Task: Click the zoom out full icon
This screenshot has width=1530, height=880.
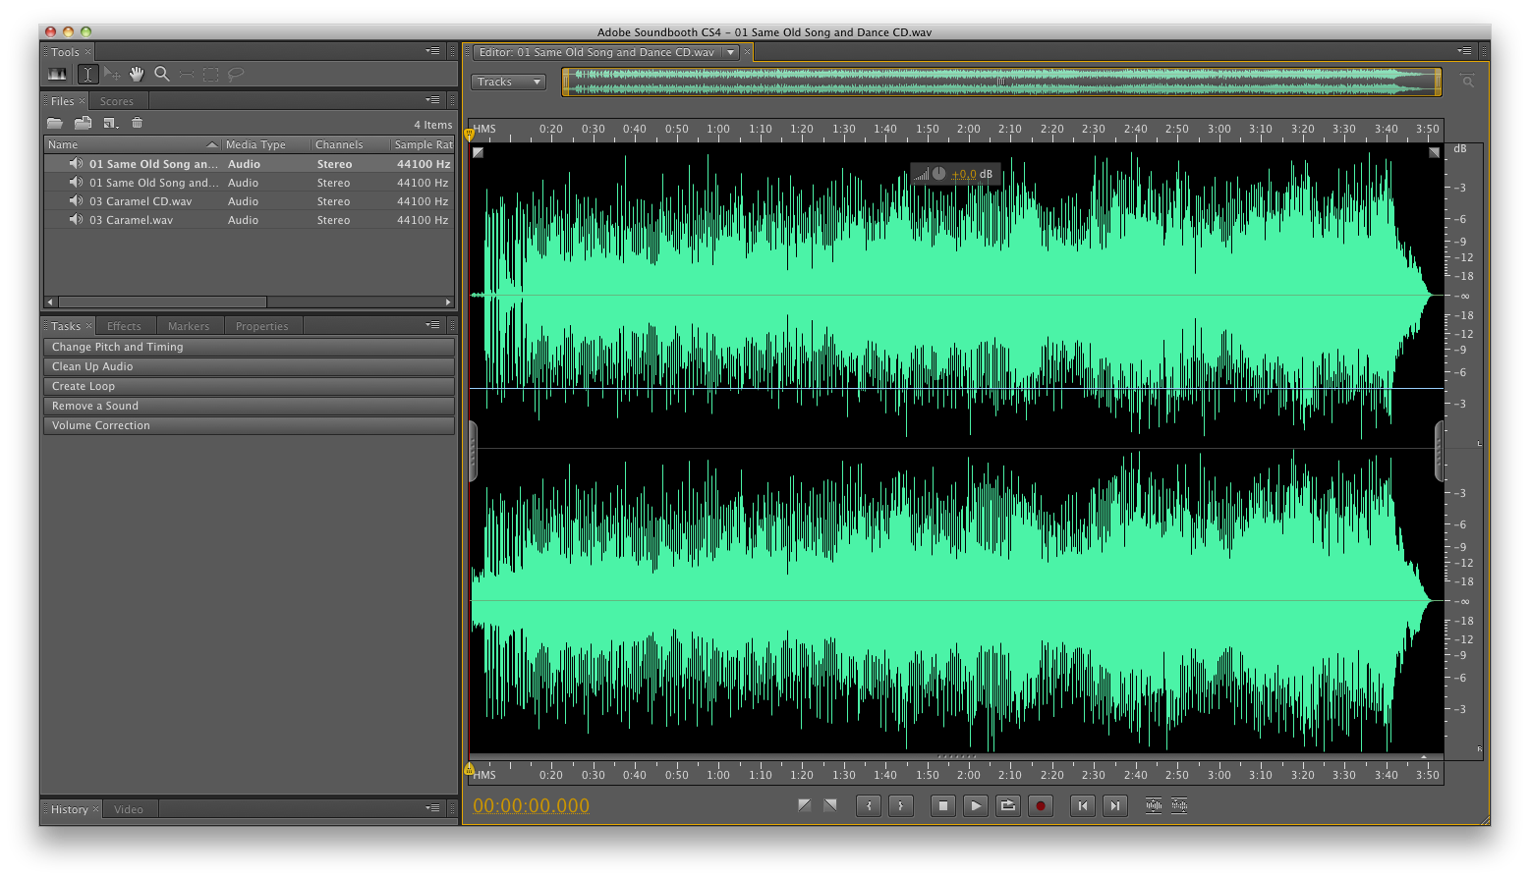Action: pos(1468,82)
